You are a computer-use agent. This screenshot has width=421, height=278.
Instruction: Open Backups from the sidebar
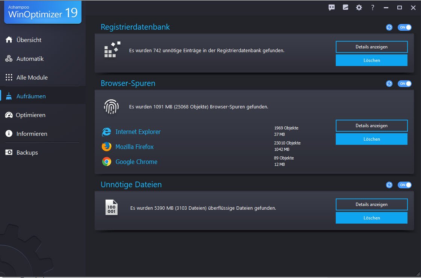click(x=27, y=153)
